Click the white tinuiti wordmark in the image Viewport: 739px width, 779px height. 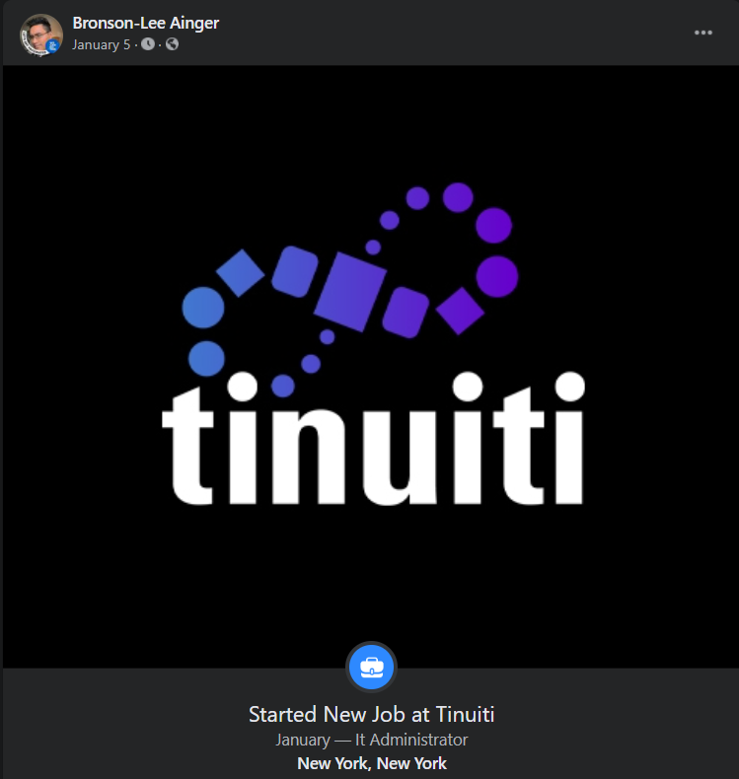pos(373,438)
